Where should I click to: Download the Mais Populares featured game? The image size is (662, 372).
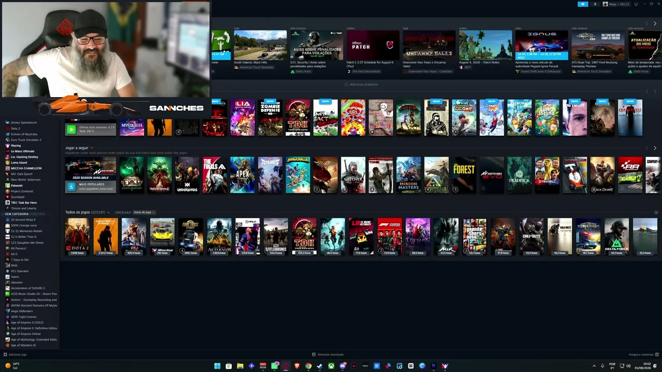tap(71, 187)
